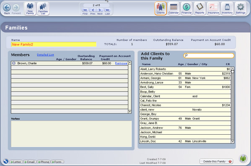The width and height of the screenshot is (251, 166).
Task: Go back with the Back arrow icon
Action: point(7,8)
